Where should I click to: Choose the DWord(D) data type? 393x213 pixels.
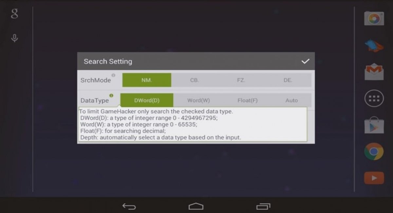147,100
